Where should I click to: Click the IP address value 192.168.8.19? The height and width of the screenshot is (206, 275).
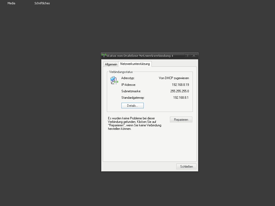point(180,85)
